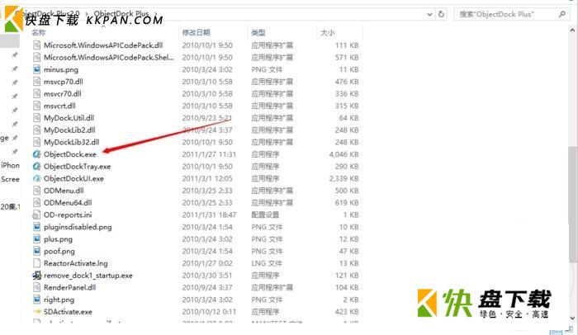The image size is (578, 335).
Task: Select the file name pluginsdisabled.png
Action: point(78,227)
